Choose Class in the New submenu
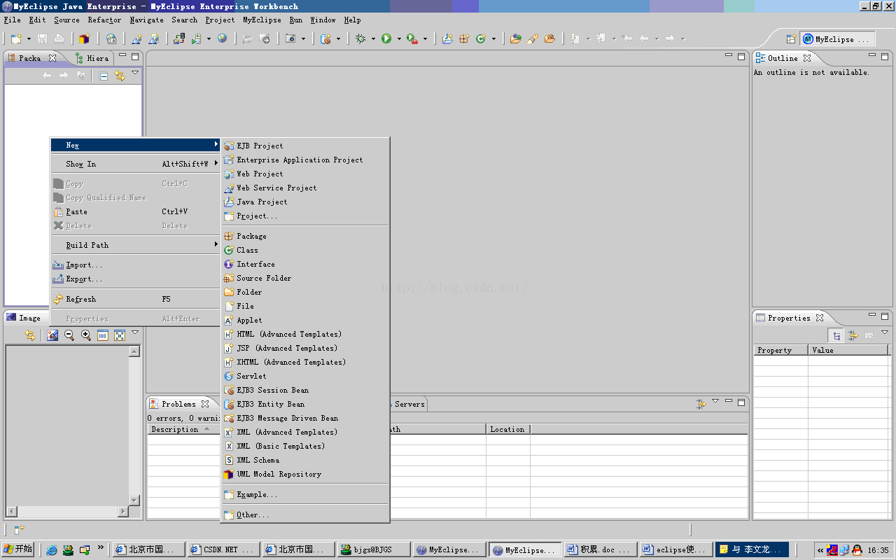Screen dimensions: 896x560 (304, 250)
